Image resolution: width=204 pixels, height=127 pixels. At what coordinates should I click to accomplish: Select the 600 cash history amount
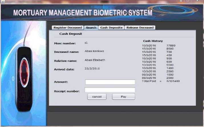pos(169,62)
